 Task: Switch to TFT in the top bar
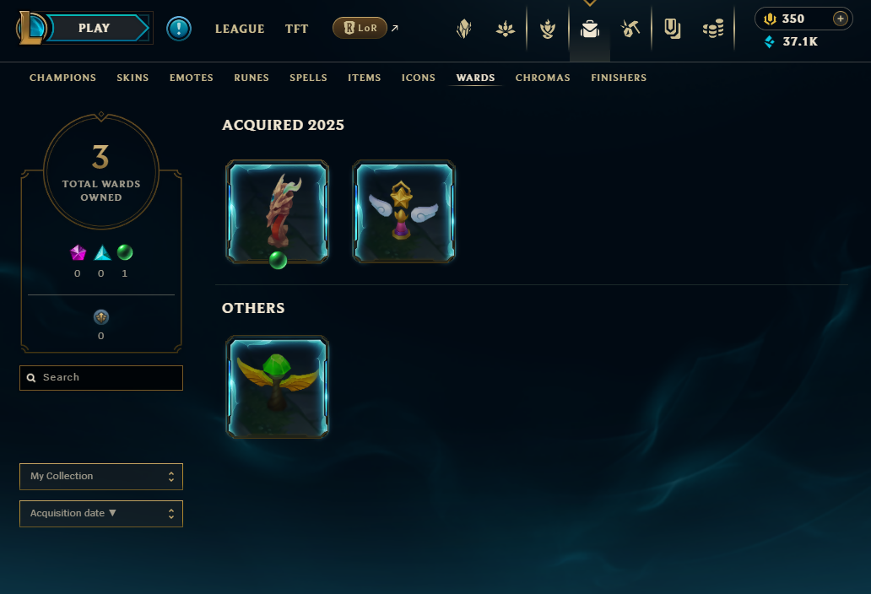(x=296, y=29)
